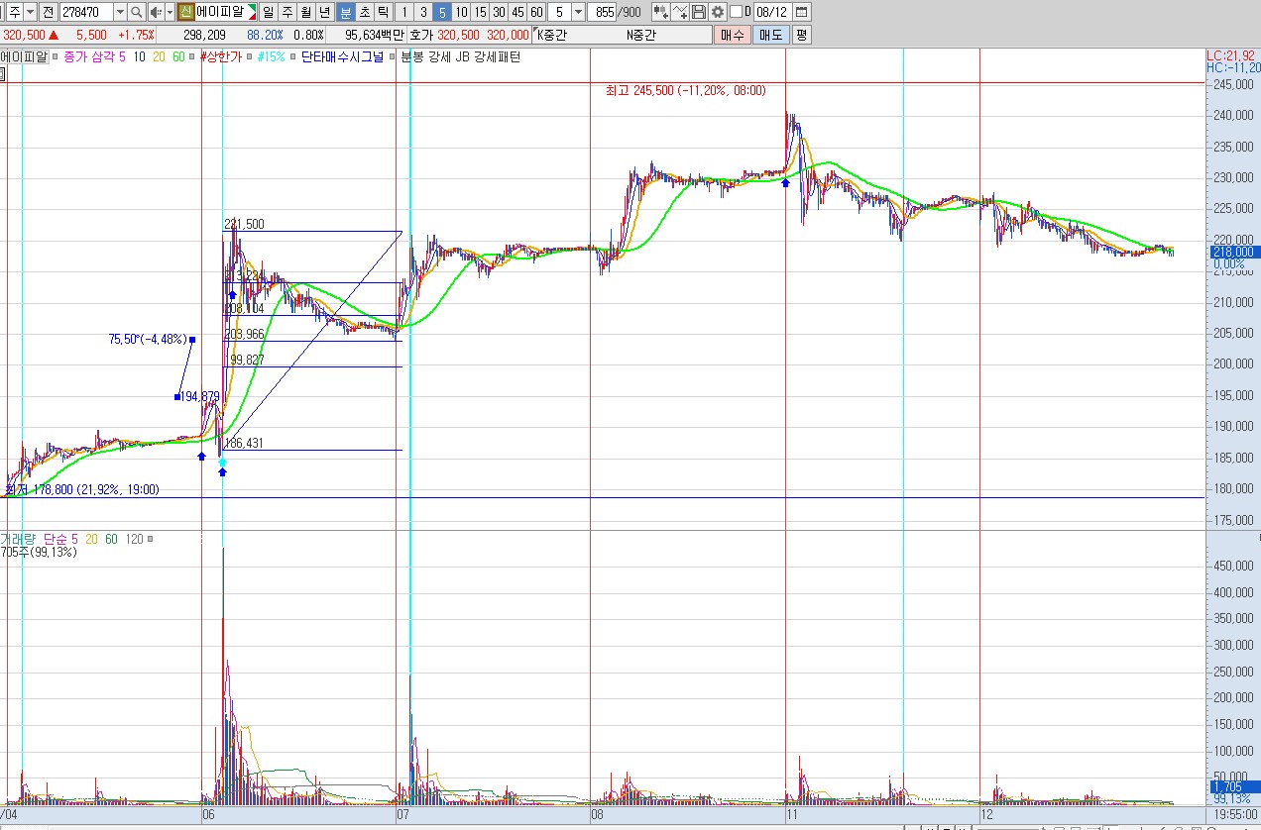This screenshot has width=1261, height=830.
Task: Choose the highlighted 5 minute interval button
Action: [x=442, y=12]
